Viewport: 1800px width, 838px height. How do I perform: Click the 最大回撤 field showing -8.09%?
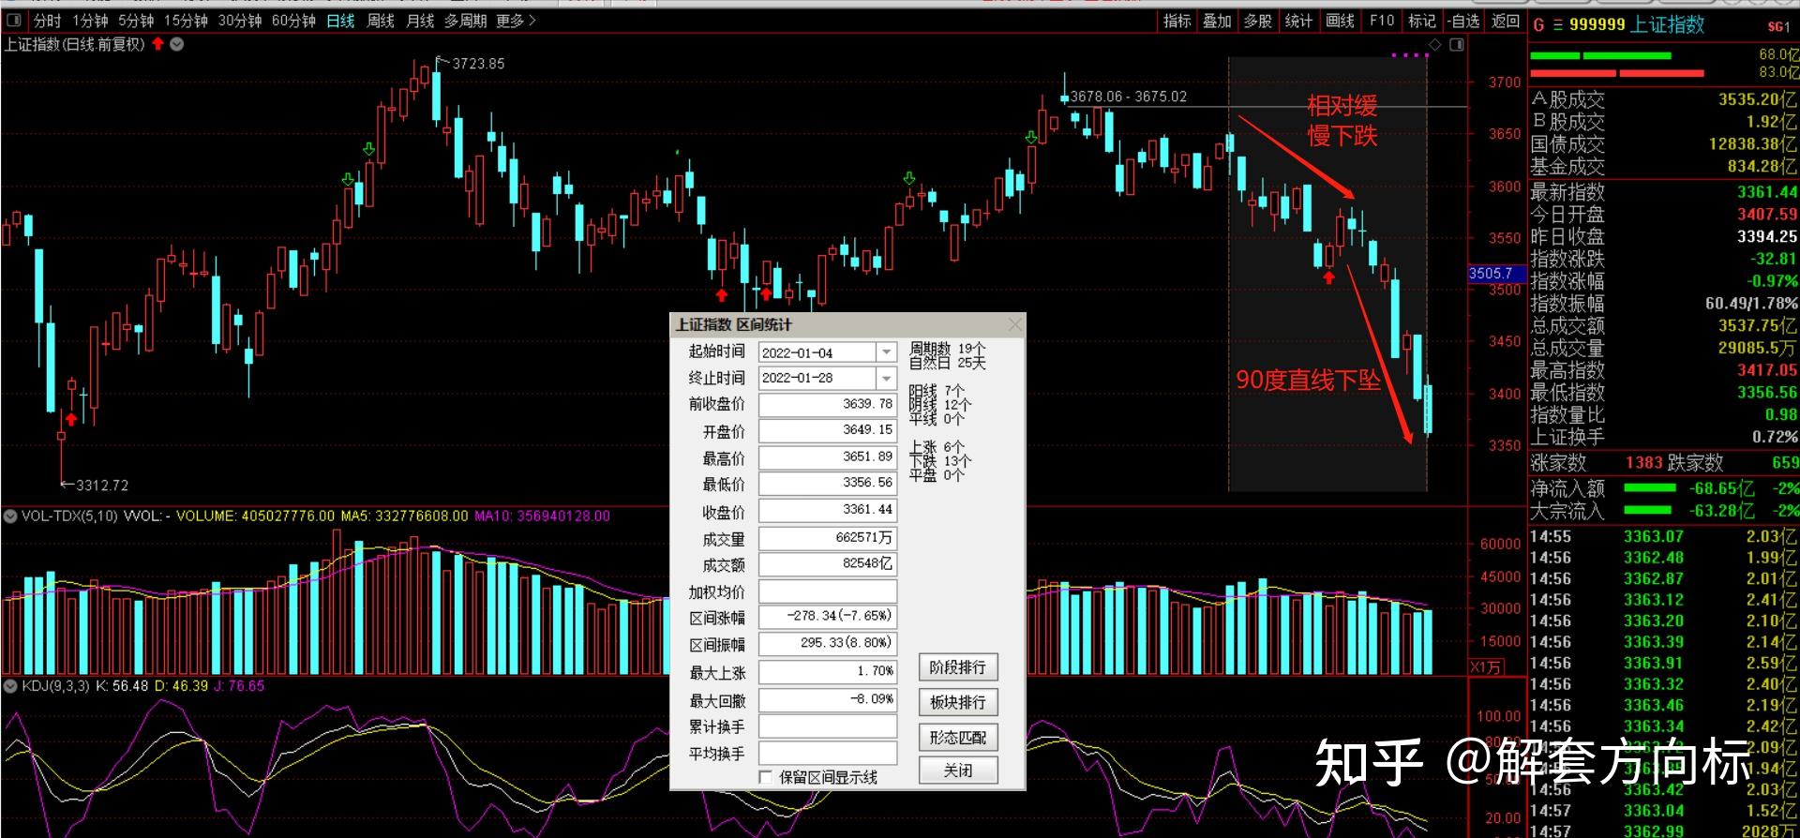[828, 699]
